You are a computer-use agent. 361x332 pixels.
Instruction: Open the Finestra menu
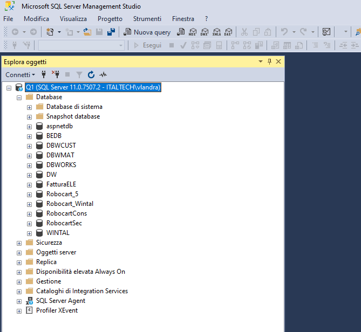coord(183,19)
